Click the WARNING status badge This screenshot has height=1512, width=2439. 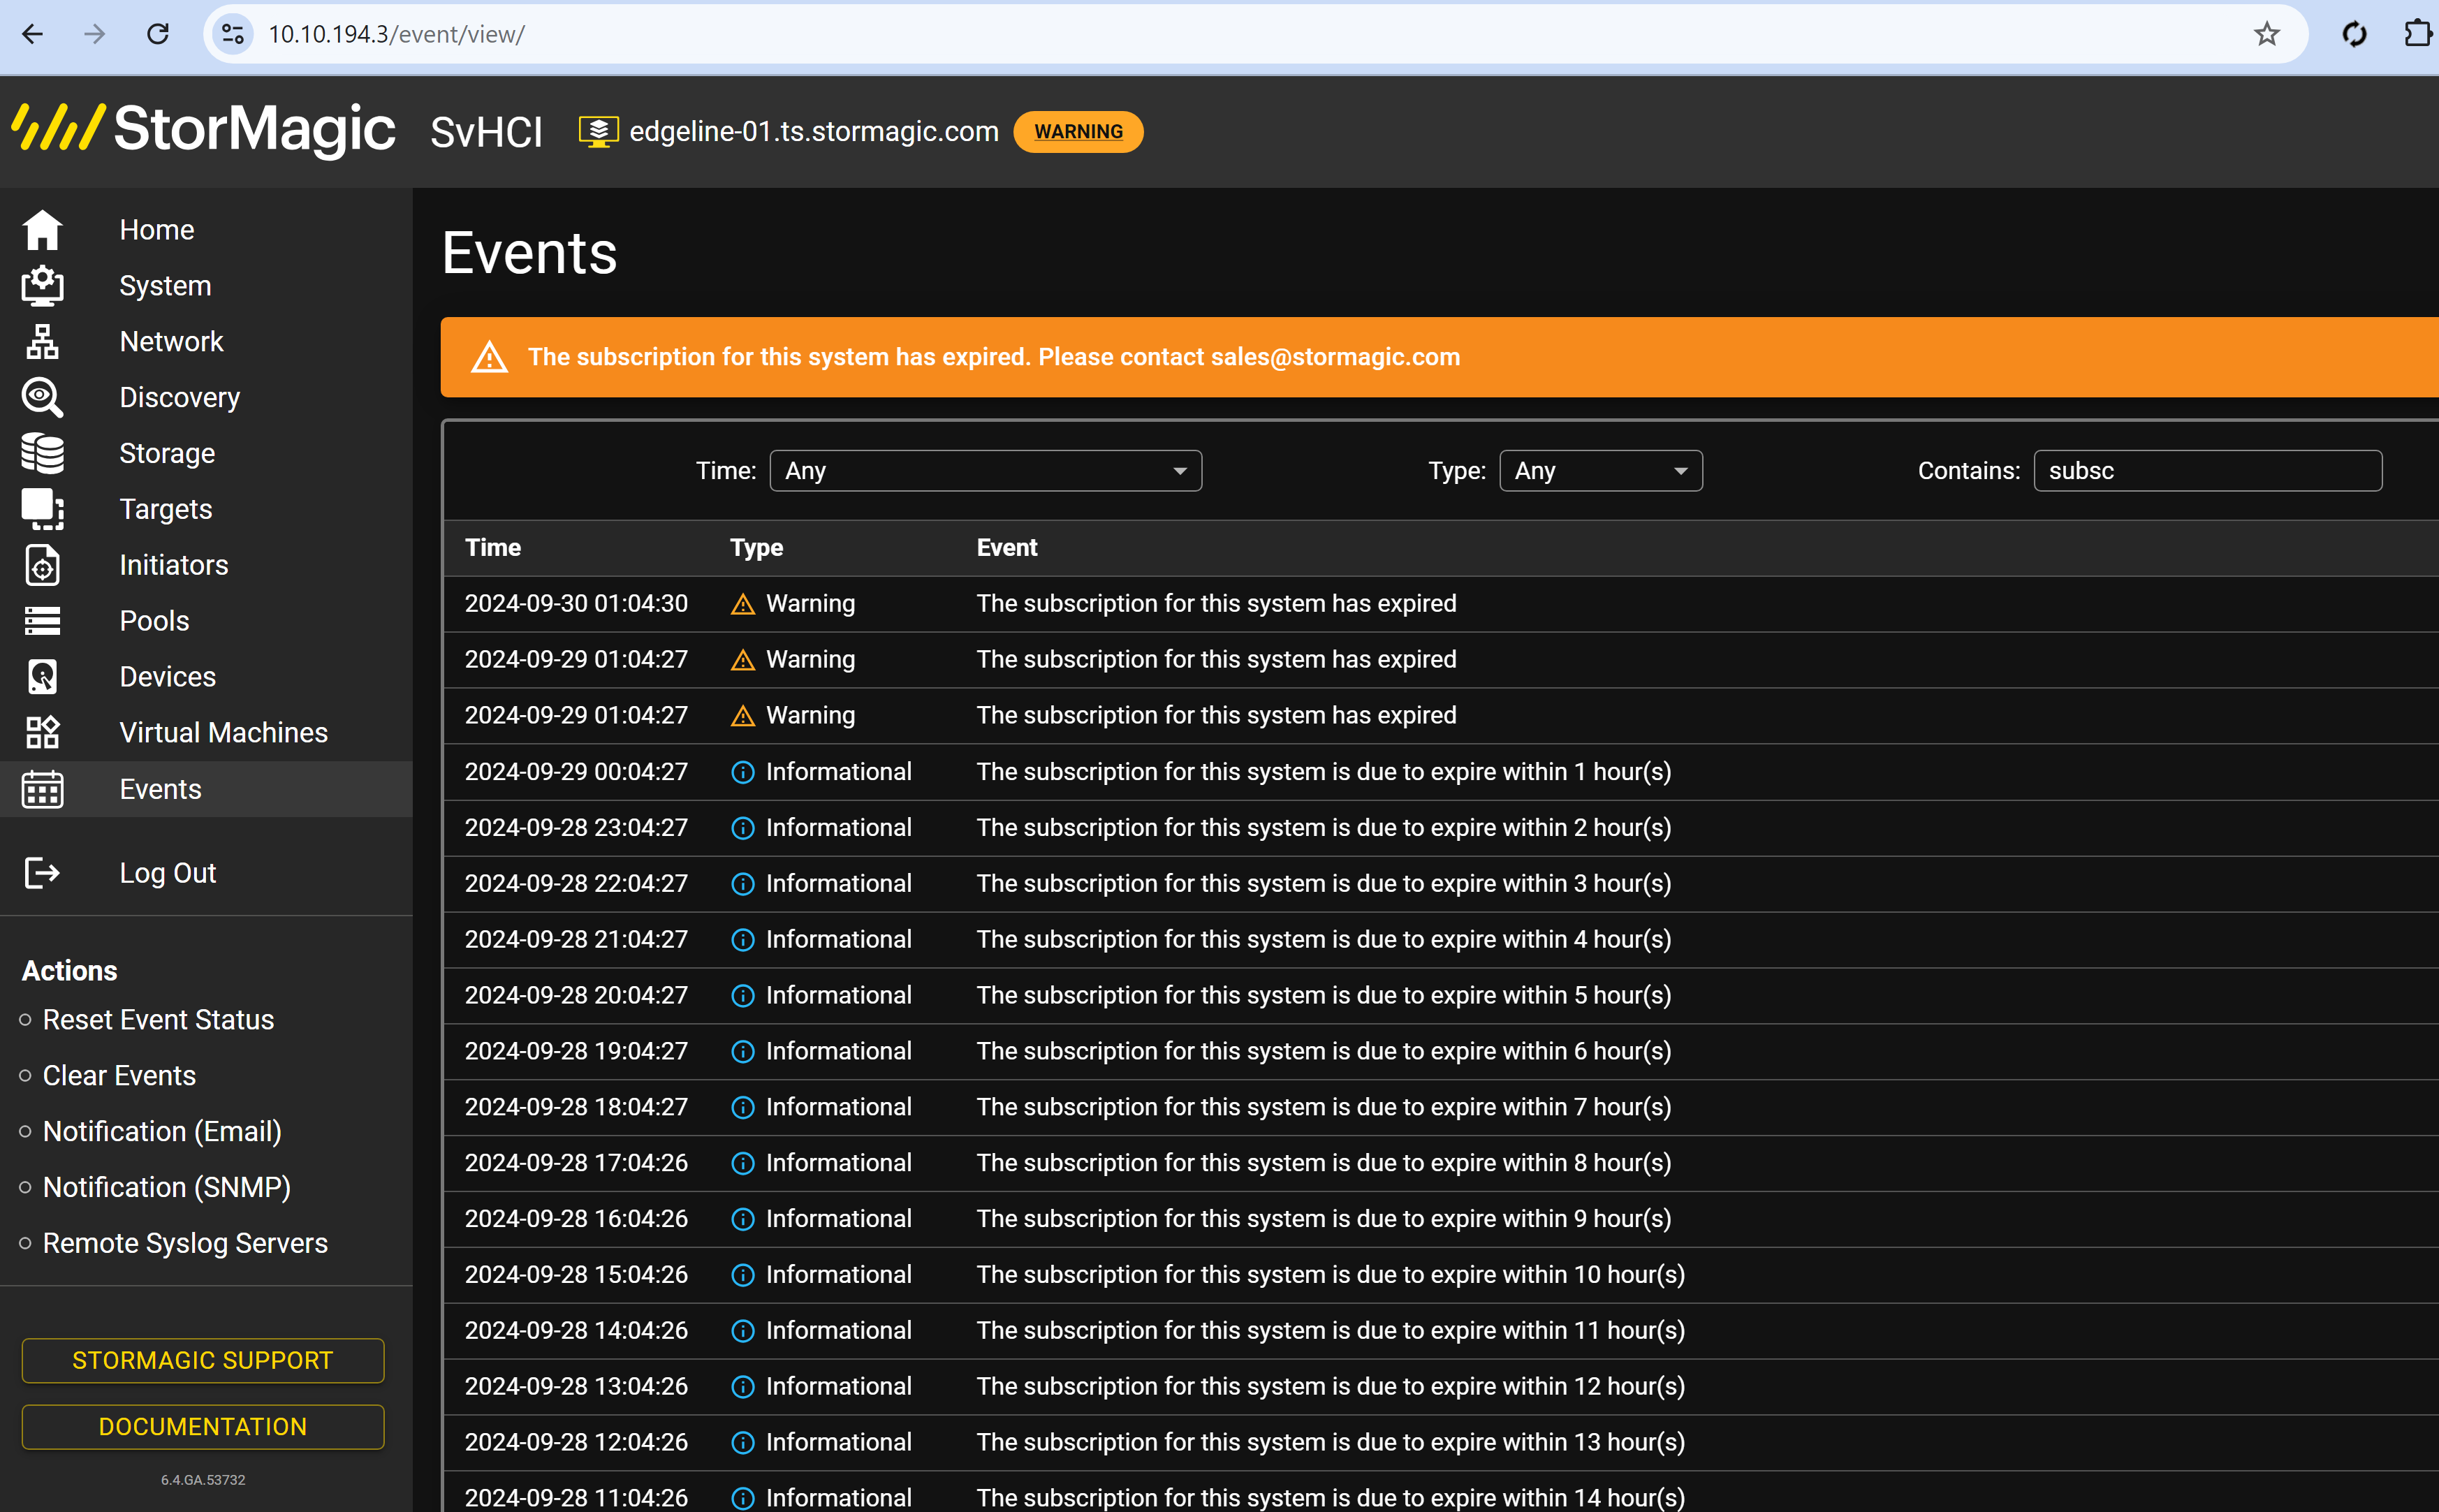point(1078,131)
